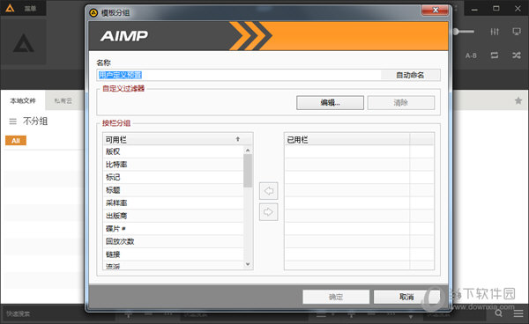Viewport: 529px width, 324px height.
Task: Switch to the 私有云 tab
Action: pos(63,100)
